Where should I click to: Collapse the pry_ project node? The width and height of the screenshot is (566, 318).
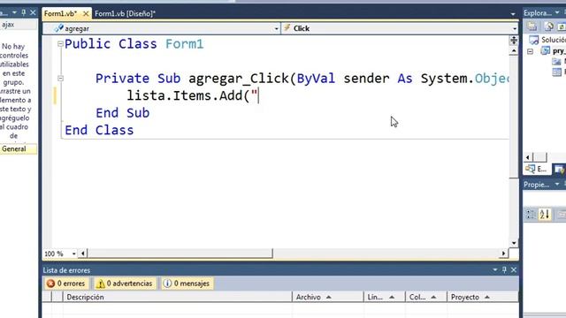click(530, 51)
